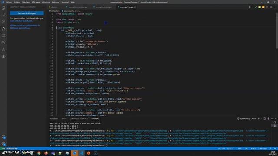
Task: Kill terminal with trash icon
Action: [268, 119]
